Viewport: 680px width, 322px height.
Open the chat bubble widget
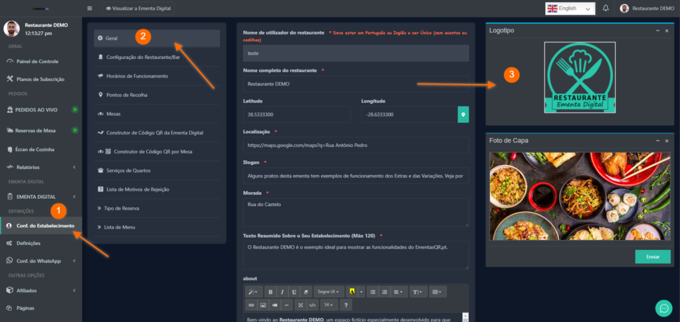[x=663, y=308]
